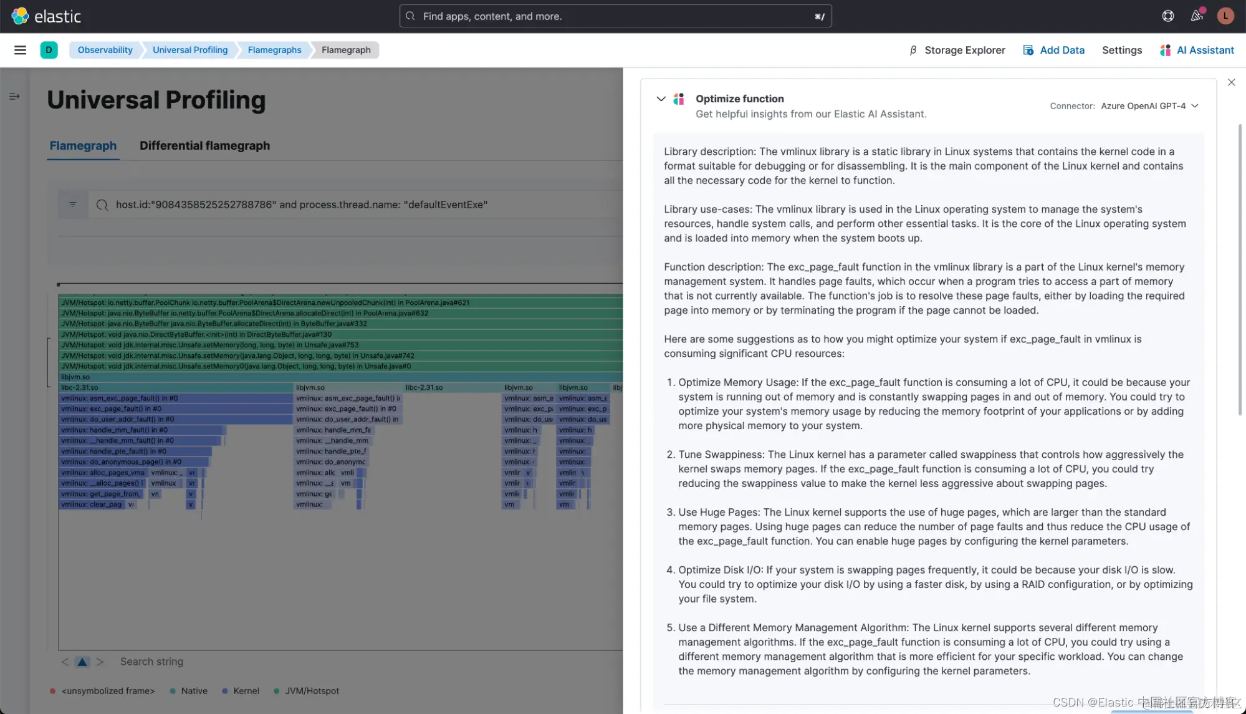Viewport: 1246px width, 714px height.
Task: Click the Elastic logo icon
Action: click(x=20, y=16)
